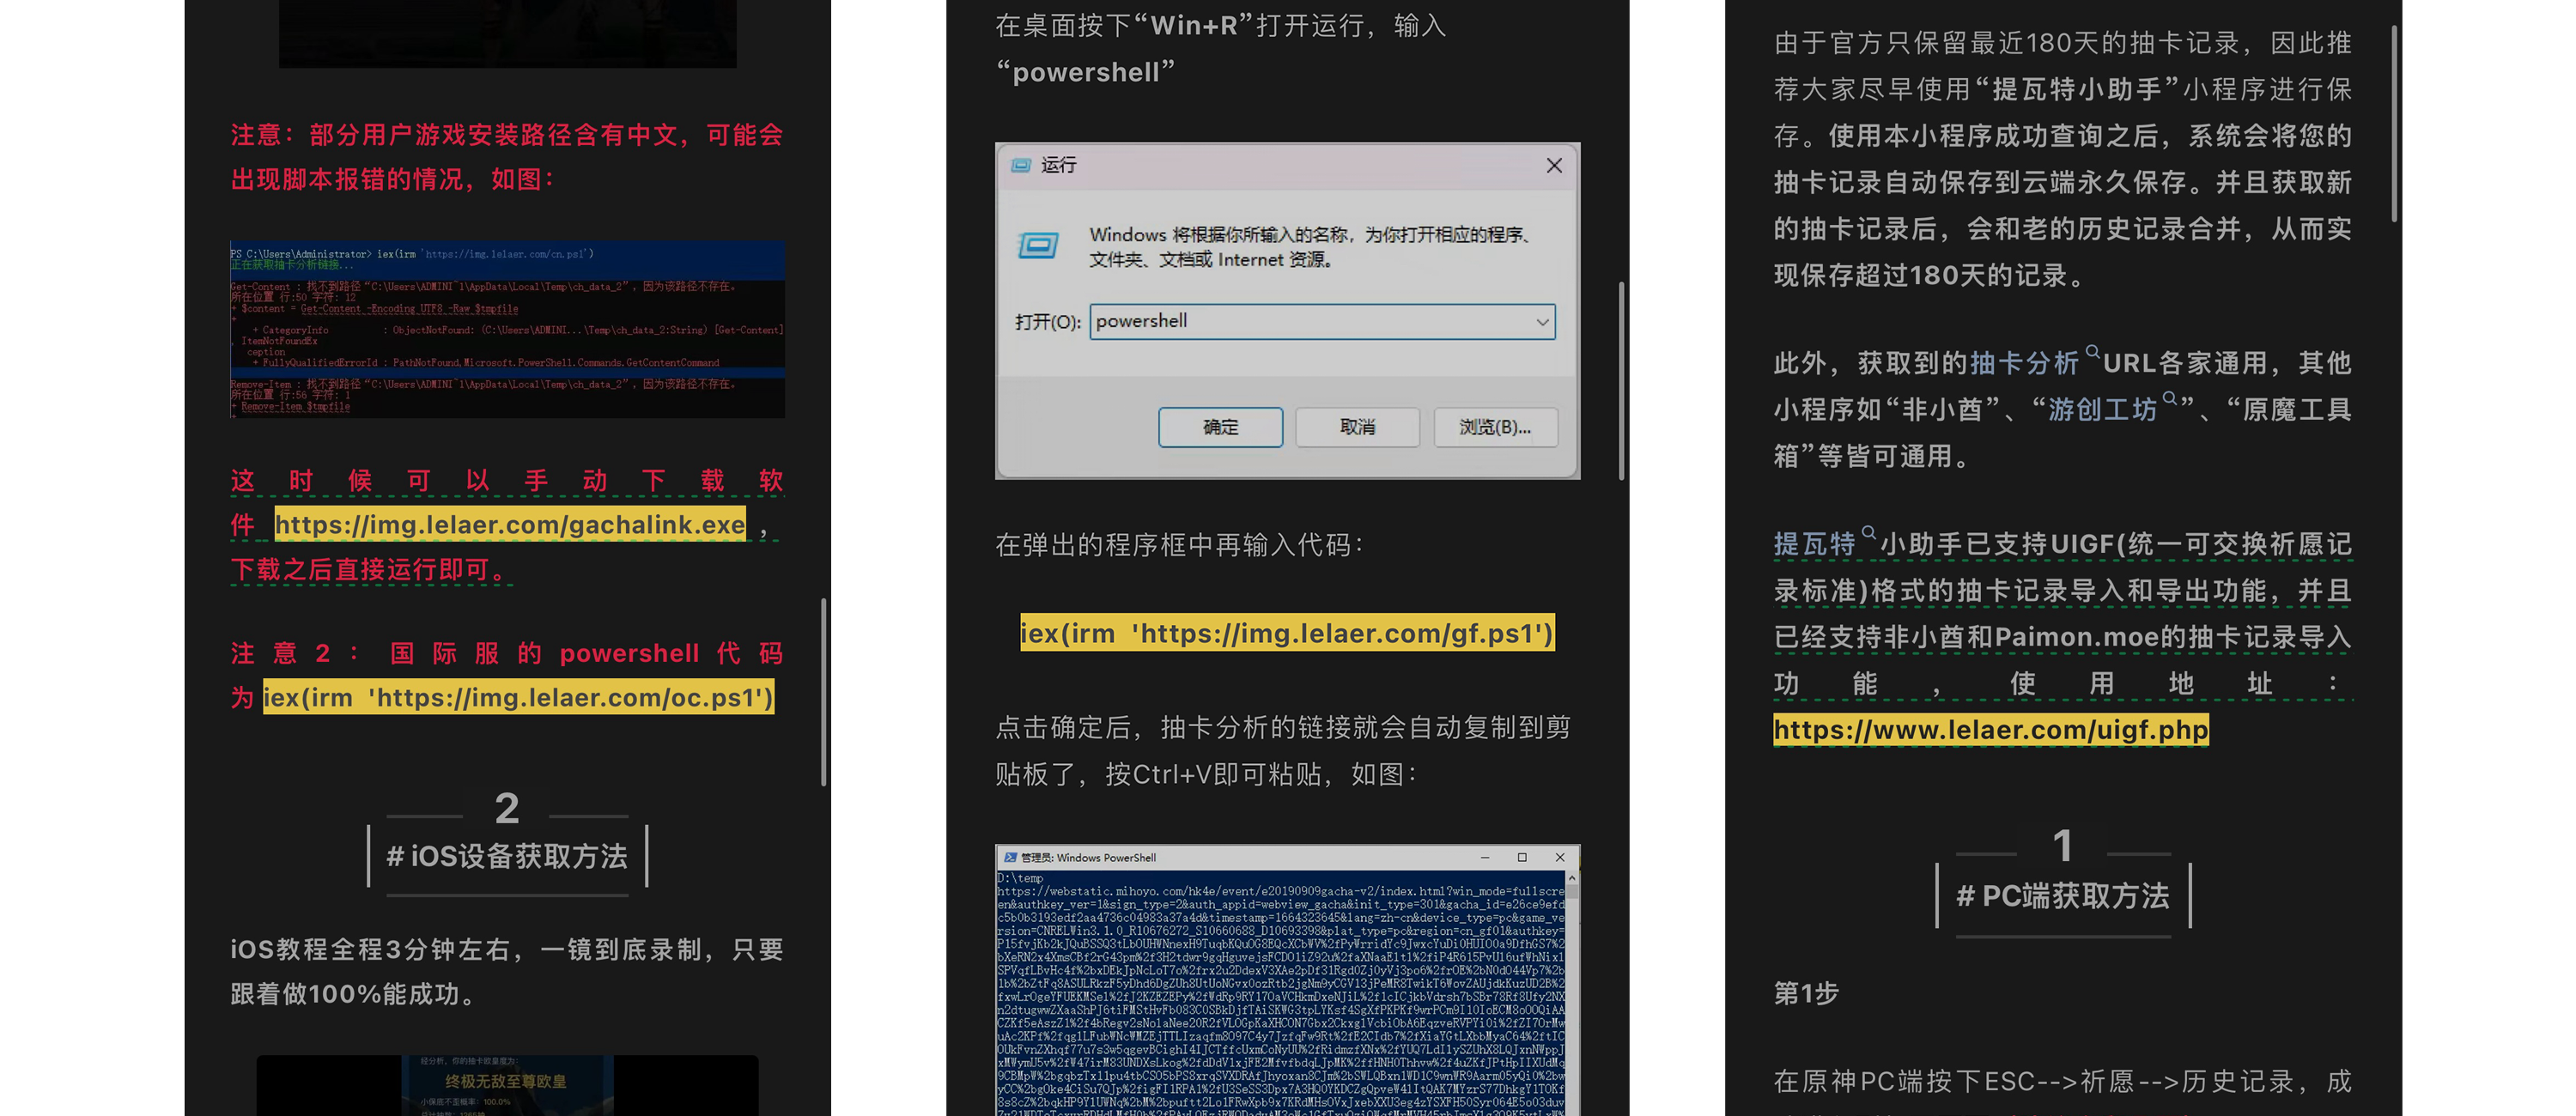Open the powershell error screenshot image
Viewport: 2576px width, 1116px height.
point(507,329)
